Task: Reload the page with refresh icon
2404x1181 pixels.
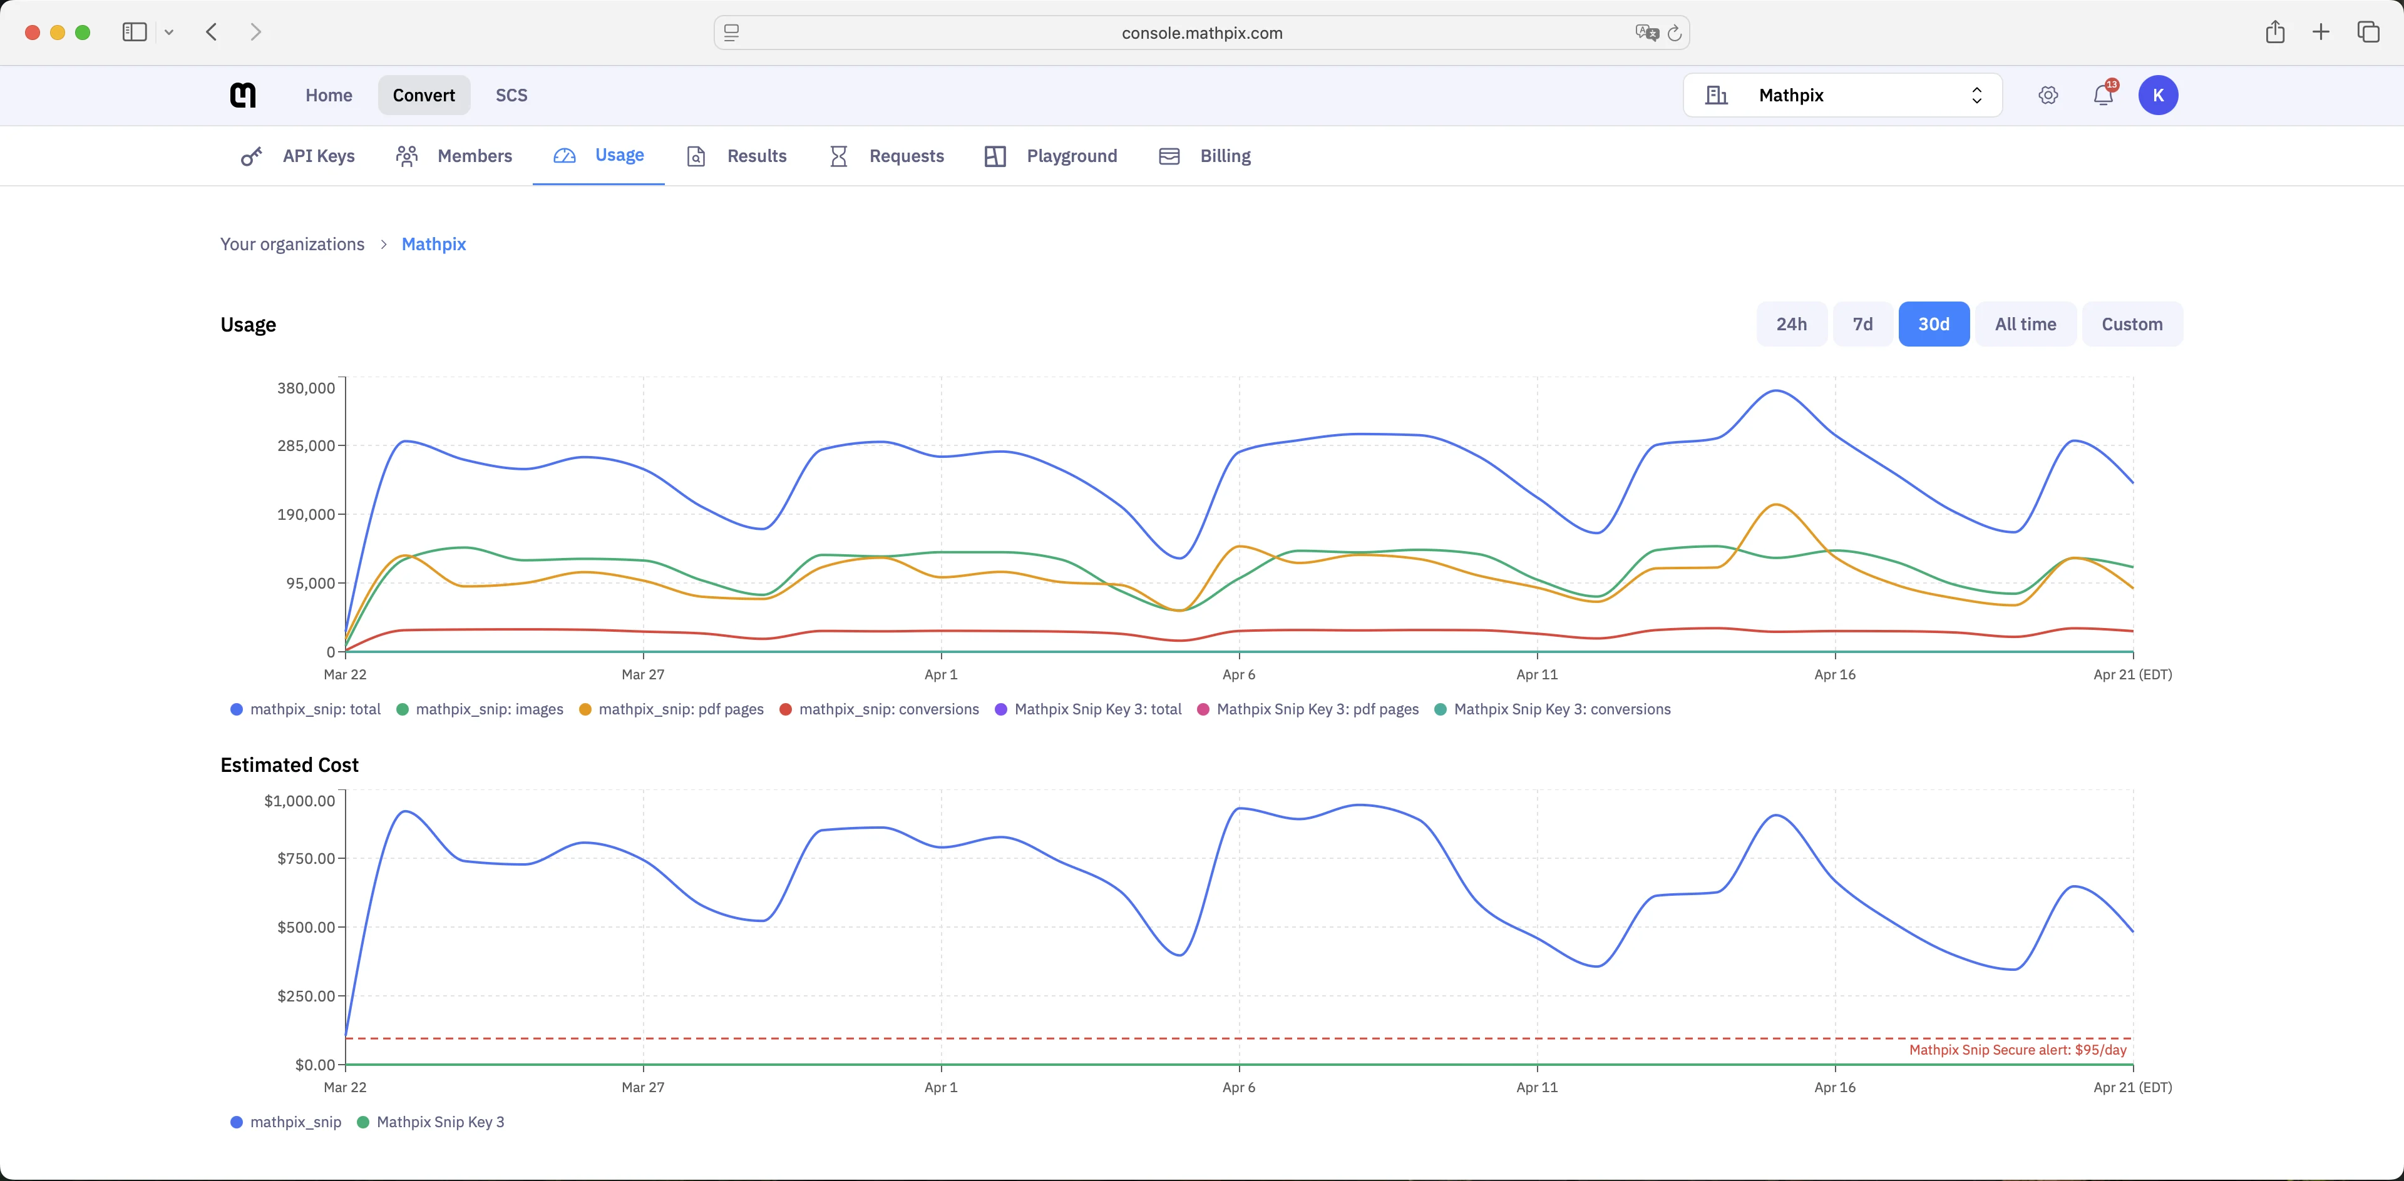Action: pos(1674,33)
